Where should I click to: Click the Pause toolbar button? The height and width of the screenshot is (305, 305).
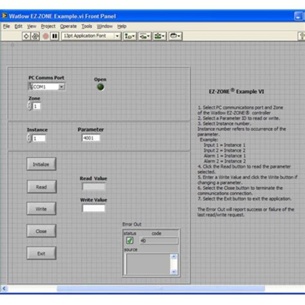coord(55,36)
